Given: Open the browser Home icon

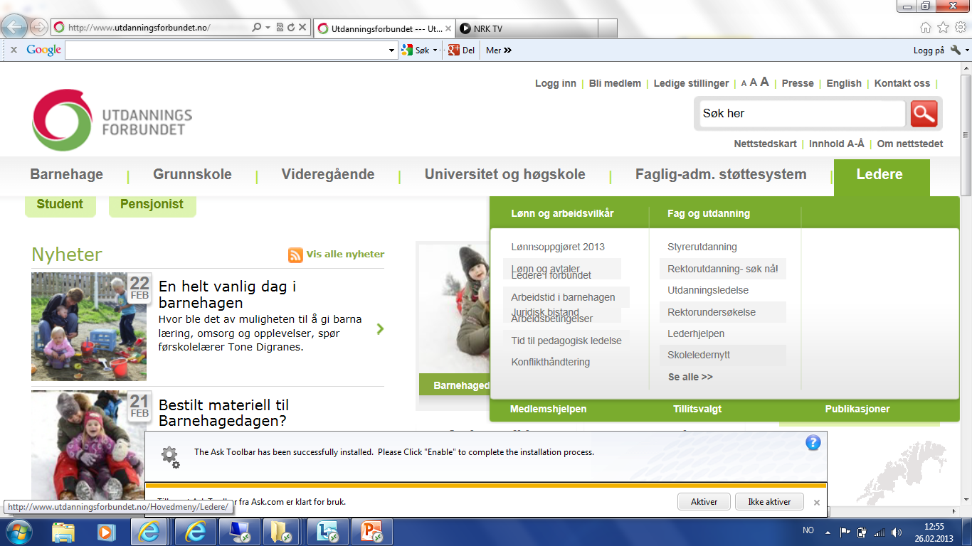Looking at the screenshot, I should coord(926,28).
